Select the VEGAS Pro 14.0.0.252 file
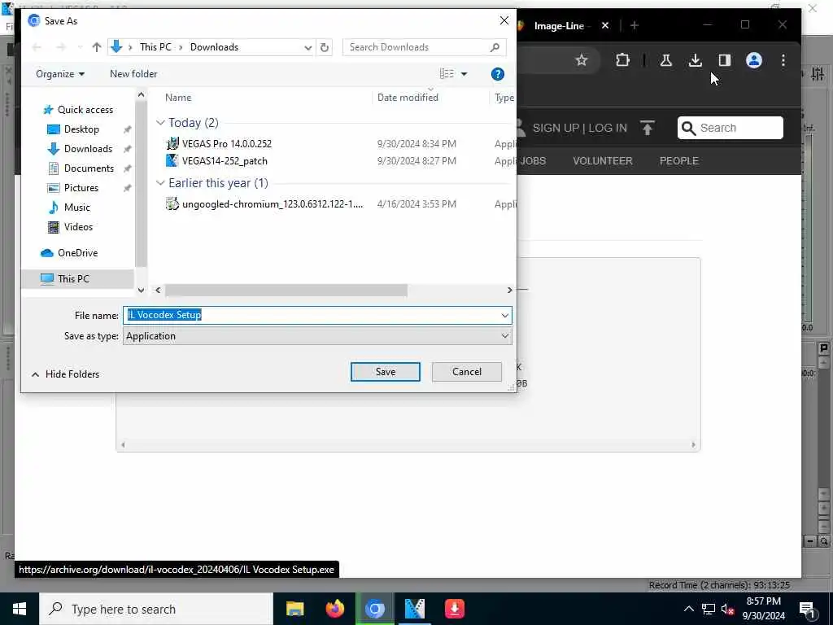This screenshot has width=833, height=625. [x=227, y=143]
